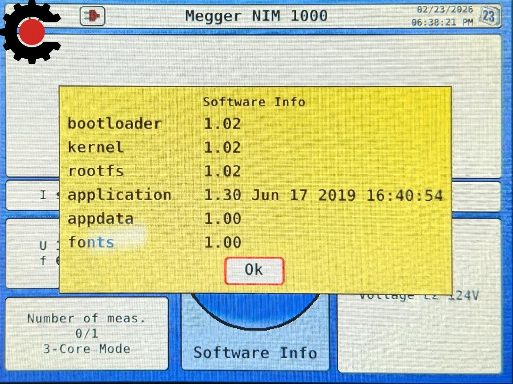Click the time 06:38:21 PM

[x=442, y=22]
